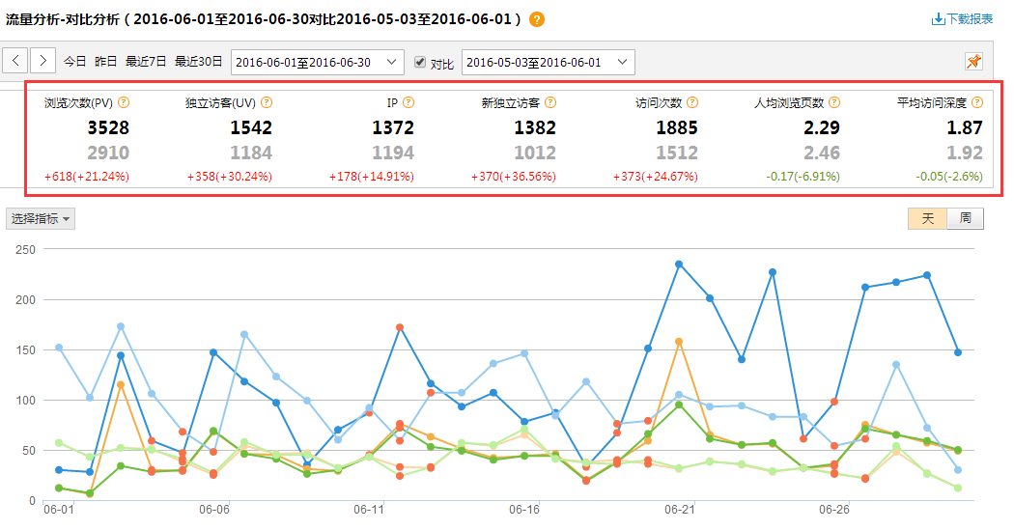
Task: Click the help icon next to 人均浏览页数
Action: [833, 102]
